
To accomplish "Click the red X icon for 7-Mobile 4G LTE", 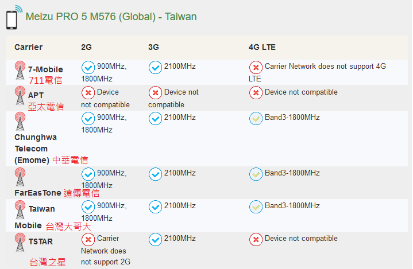I will pyautogui.click(x=256, y=67).
